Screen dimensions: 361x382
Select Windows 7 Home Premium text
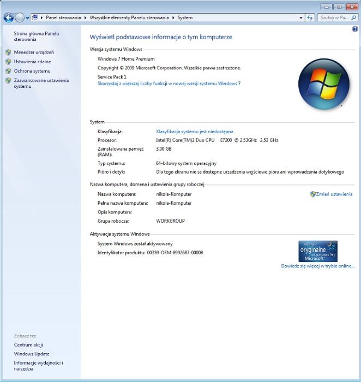click(126, 59)
